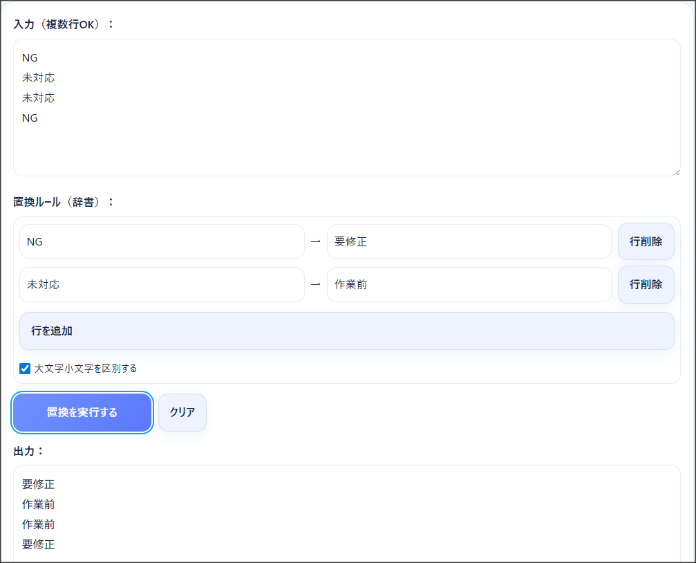Click the arrow between 未対応 and 作業前
696x563 pixels.
coord(317,284)
